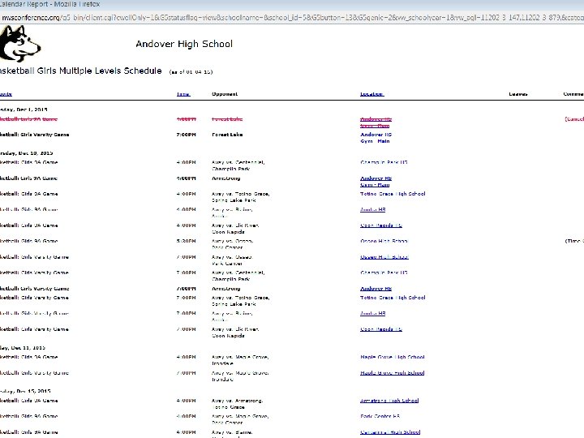The width and height of the screenshot is (584, 438).
Task: Click the browser URL address field
Action: [292, 17]
